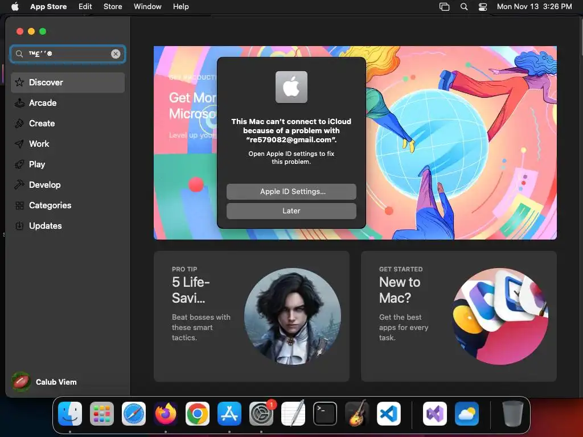
Task: Click the Create paintbrush icon
Action: tap(19, 123)
